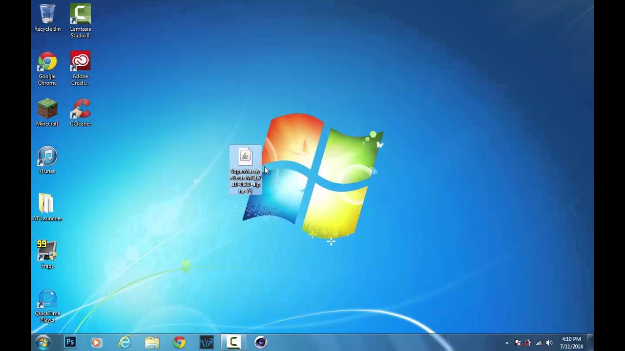625x351 pixels.
Task: Open Windows Media Player from taskbar
Action: (x=97, y=343)
